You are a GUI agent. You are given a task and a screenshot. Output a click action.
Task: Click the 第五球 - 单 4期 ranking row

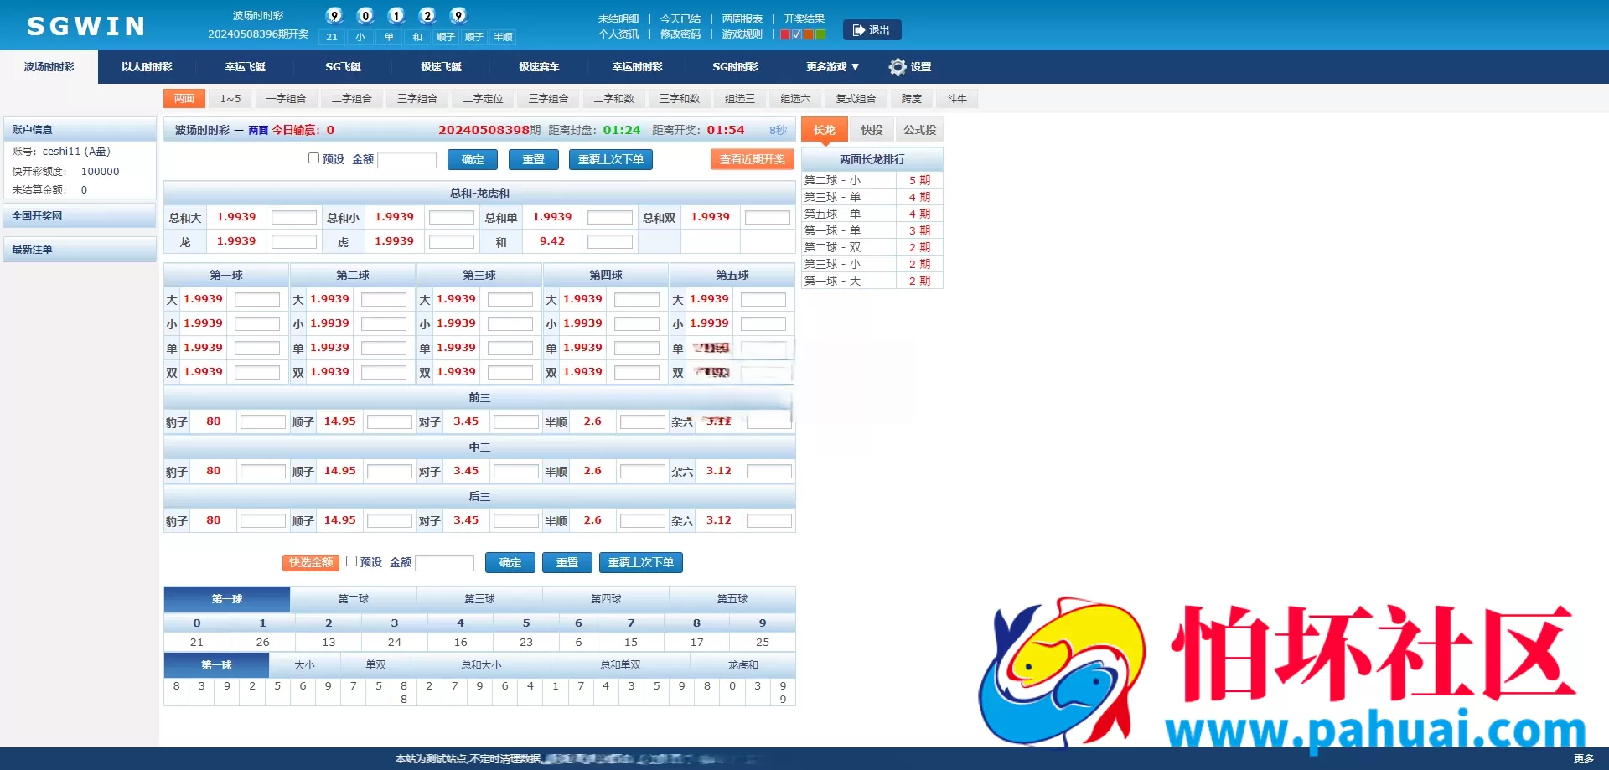[872, 214]
